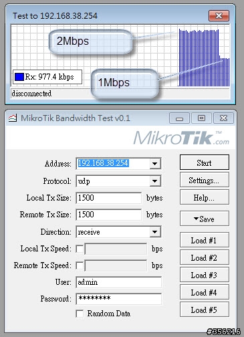Screen dimensions: 244x337
Task: Open the Help button
Action: coord(205,197)
